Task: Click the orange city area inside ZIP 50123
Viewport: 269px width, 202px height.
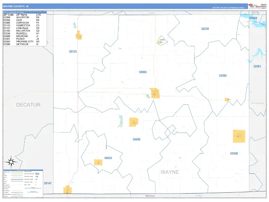Action: pyautogui.click(x=79, y=35)
